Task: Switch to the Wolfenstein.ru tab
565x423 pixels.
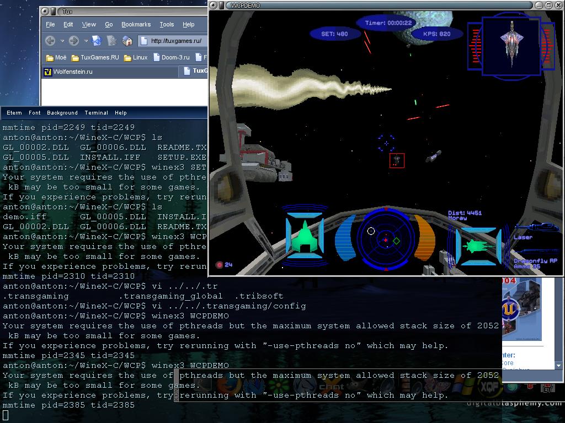Action: [x=110, y=72]
